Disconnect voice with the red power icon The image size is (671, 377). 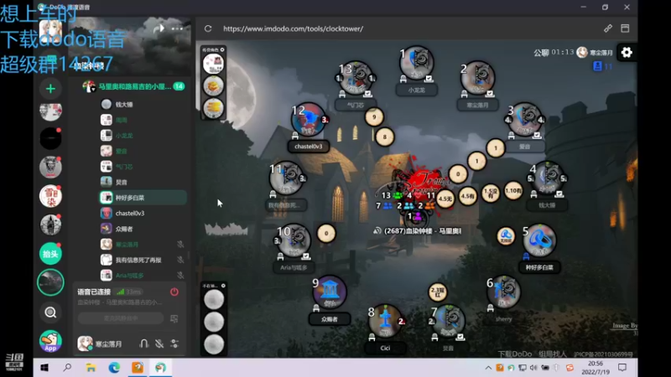point(174,292)
